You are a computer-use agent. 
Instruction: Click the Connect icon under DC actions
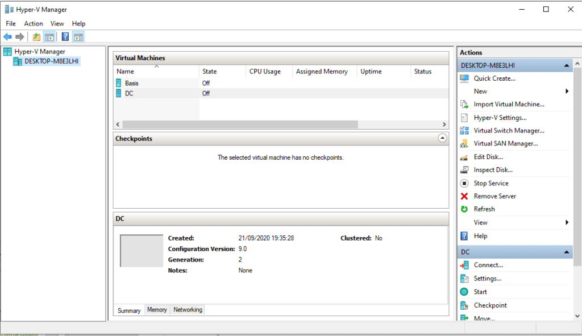464,265
